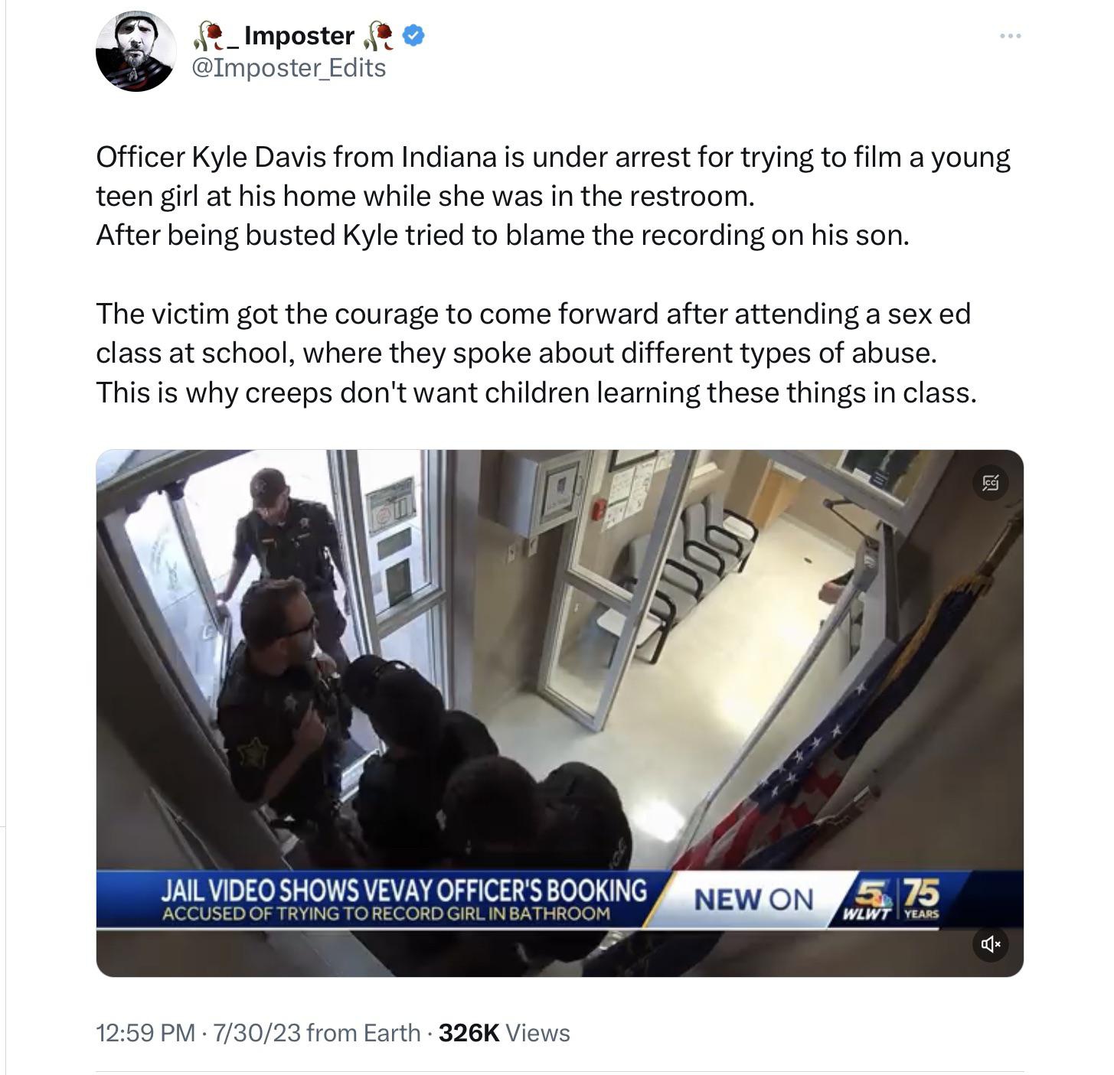Click the paragraph about sex ed class
1114x1075 pixels.
(x=536, y=353)
